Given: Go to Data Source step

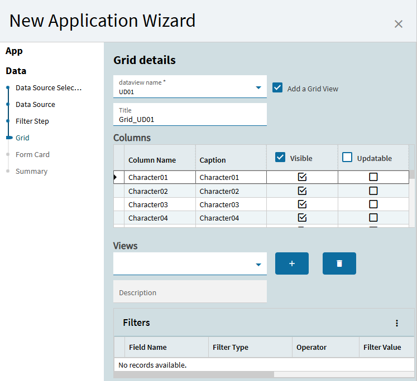Looking at the screenshot, I should coord(35,105).
